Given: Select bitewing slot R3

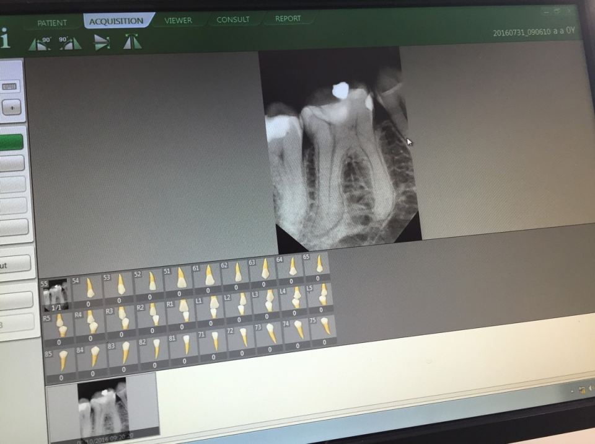Looking at the screenshot, I should tap(121, 322).
